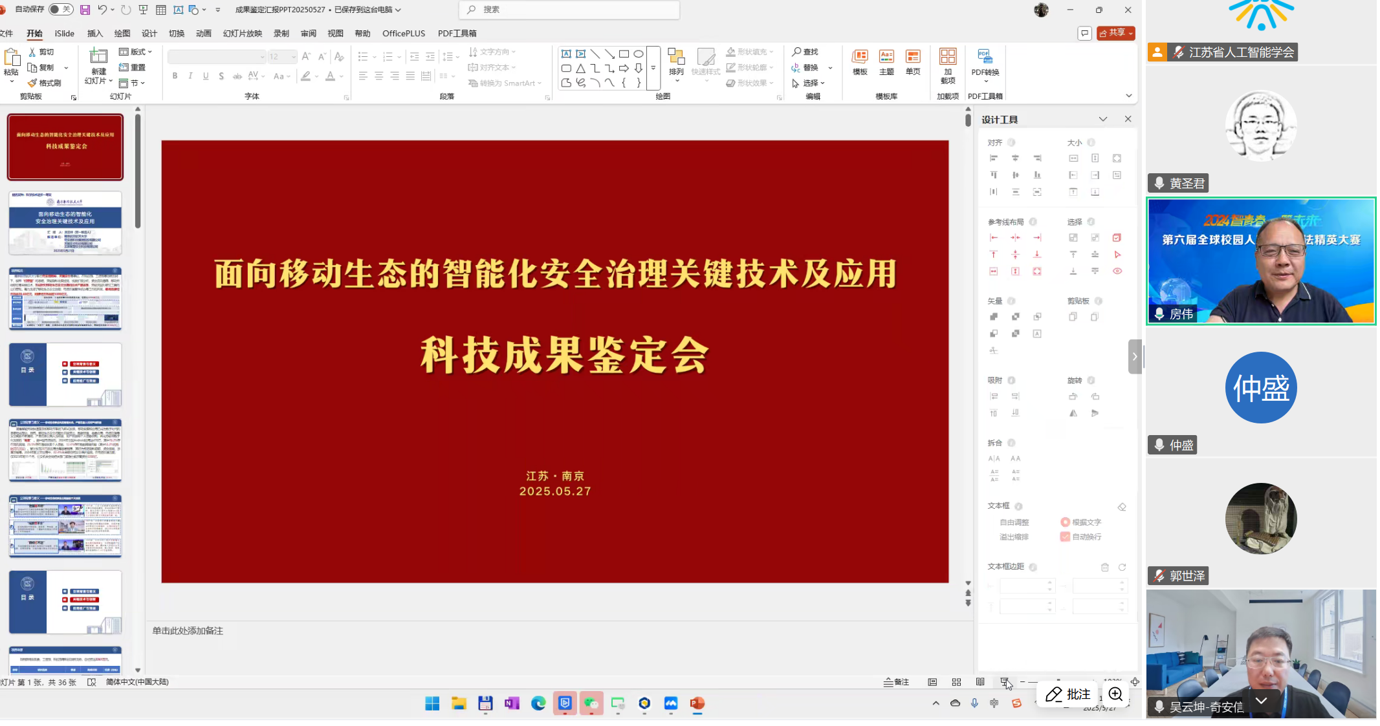Uncheck the 自动换行 checkbox
This screenshot has width=1380, height=726.
1065,537
